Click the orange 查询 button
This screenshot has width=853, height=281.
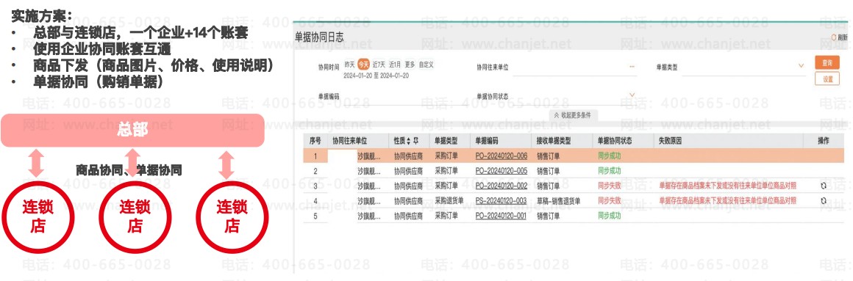[827, 63]
